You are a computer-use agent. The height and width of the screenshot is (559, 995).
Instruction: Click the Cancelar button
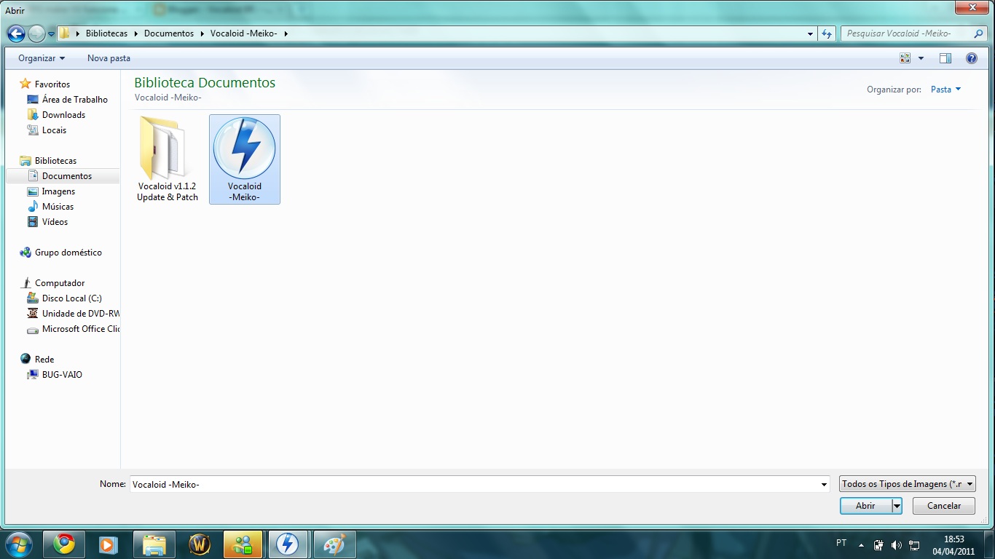point(944,506)
